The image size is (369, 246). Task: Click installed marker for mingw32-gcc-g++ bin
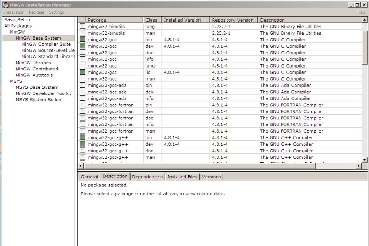click(82, 137)
